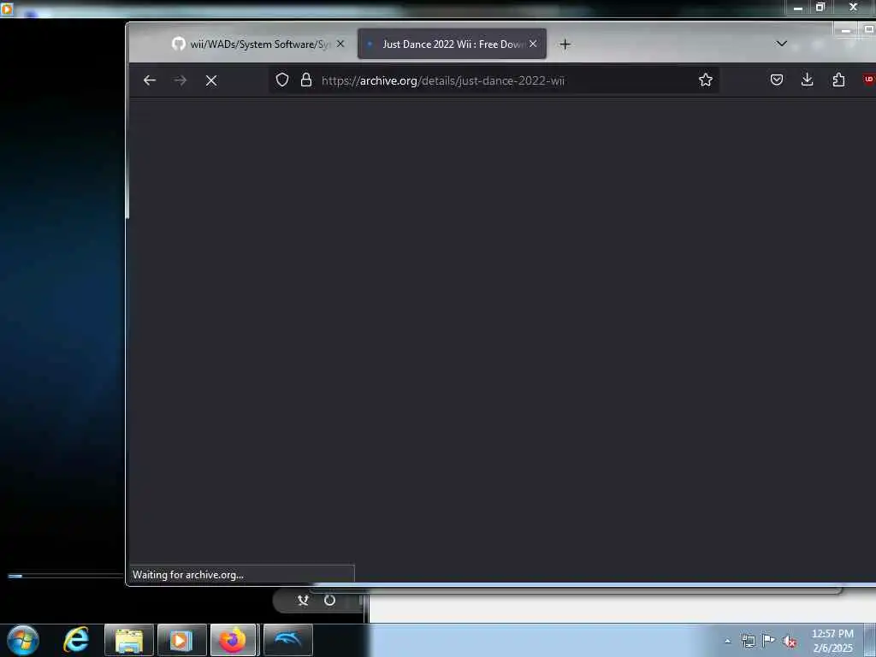Open the clock showing 12:57 PM
876x657 pixels.
click(832, 641)
